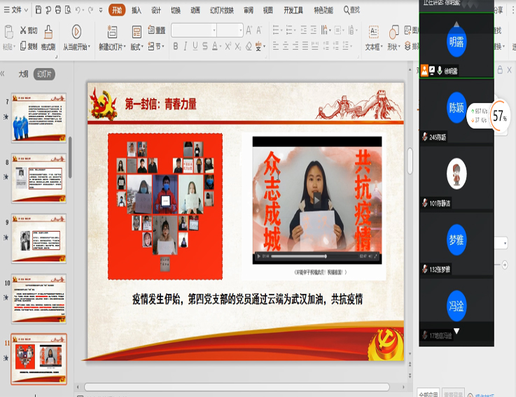
Task: Open the 动画 ribbon tab
Action: pyautogui.click(x=195, y=11)
